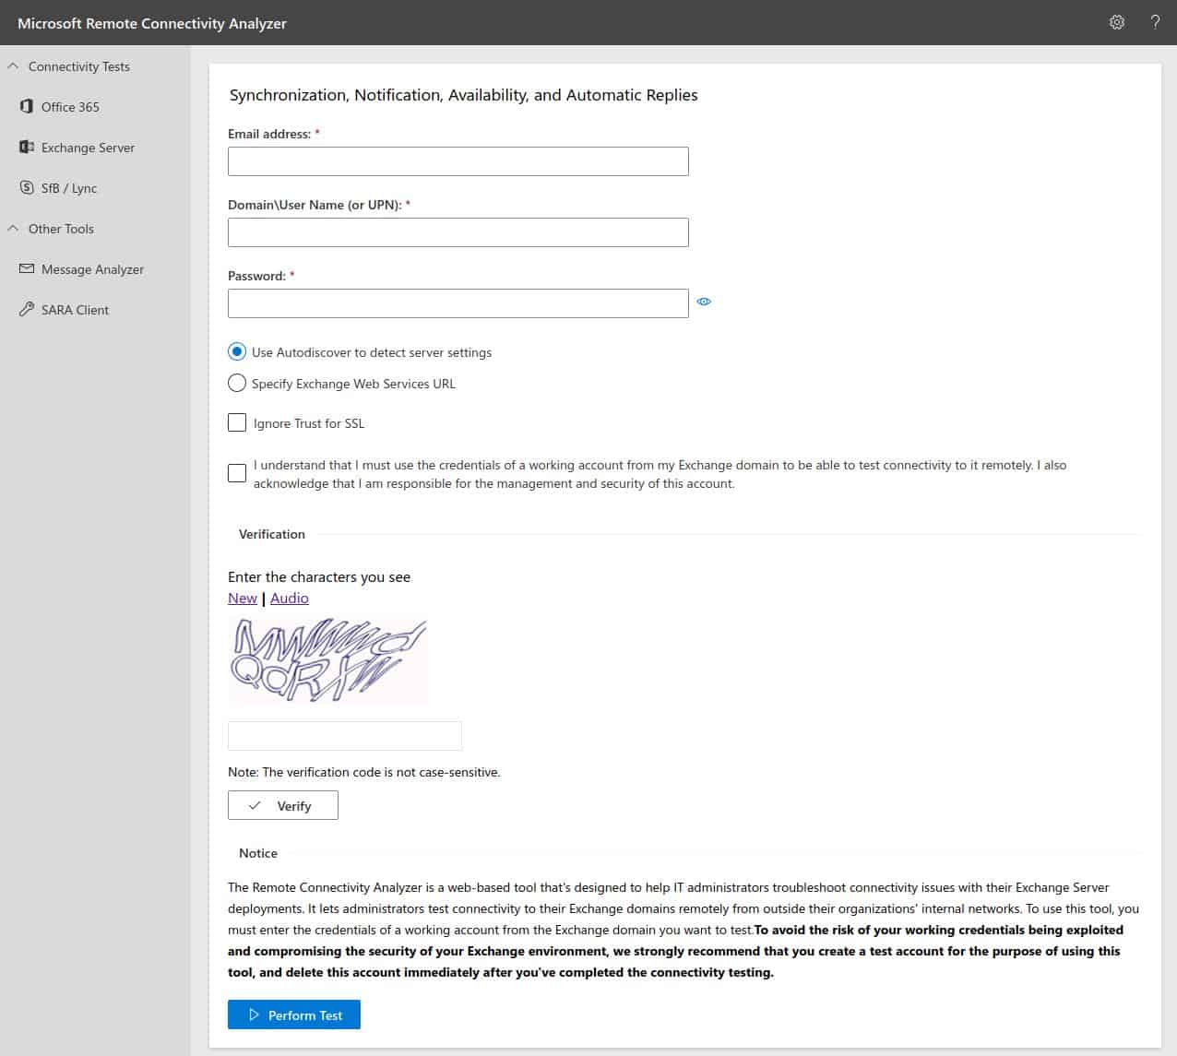Click the SARA Client wrench icon

(27, 309)
